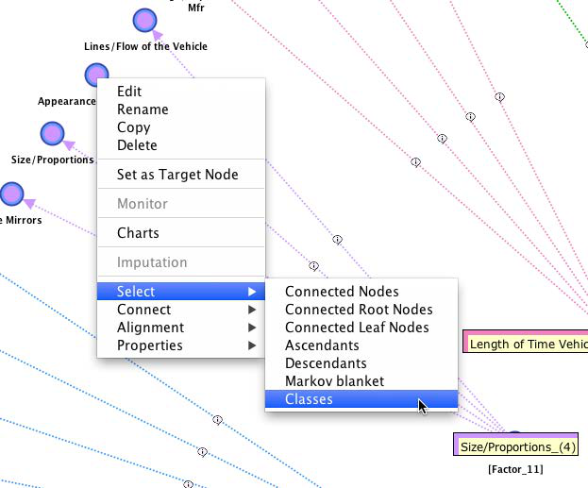Select Markov blanket option
588x488 pixels.
coord(334,381)
